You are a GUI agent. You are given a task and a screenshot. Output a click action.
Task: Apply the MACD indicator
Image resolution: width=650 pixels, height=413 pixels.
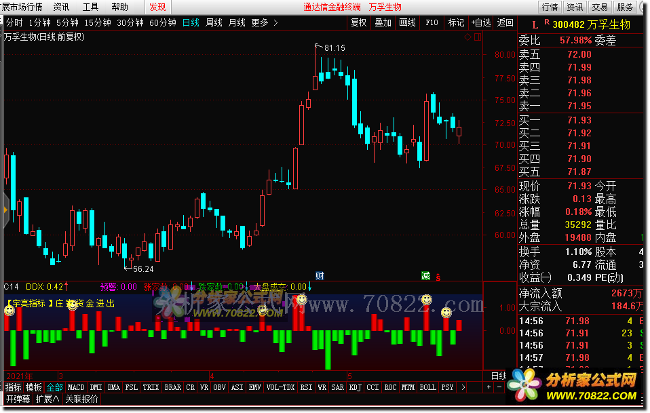coord(76,387)
